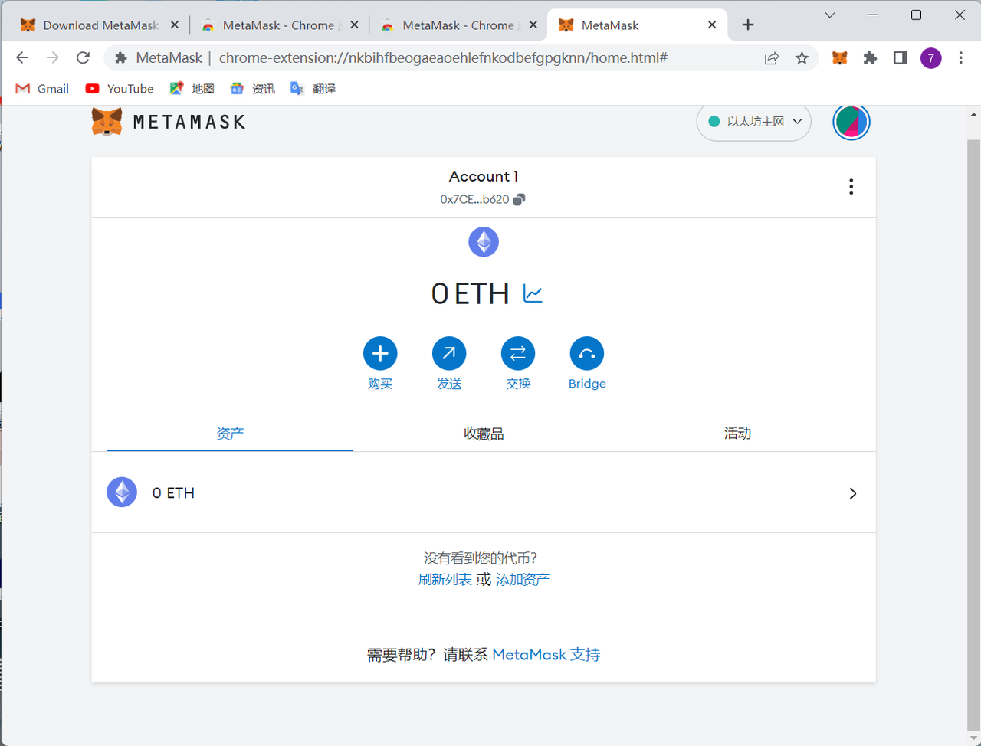This screenshot has height=746, width=981.
Task: Reload the page
Action: [84, 57]
